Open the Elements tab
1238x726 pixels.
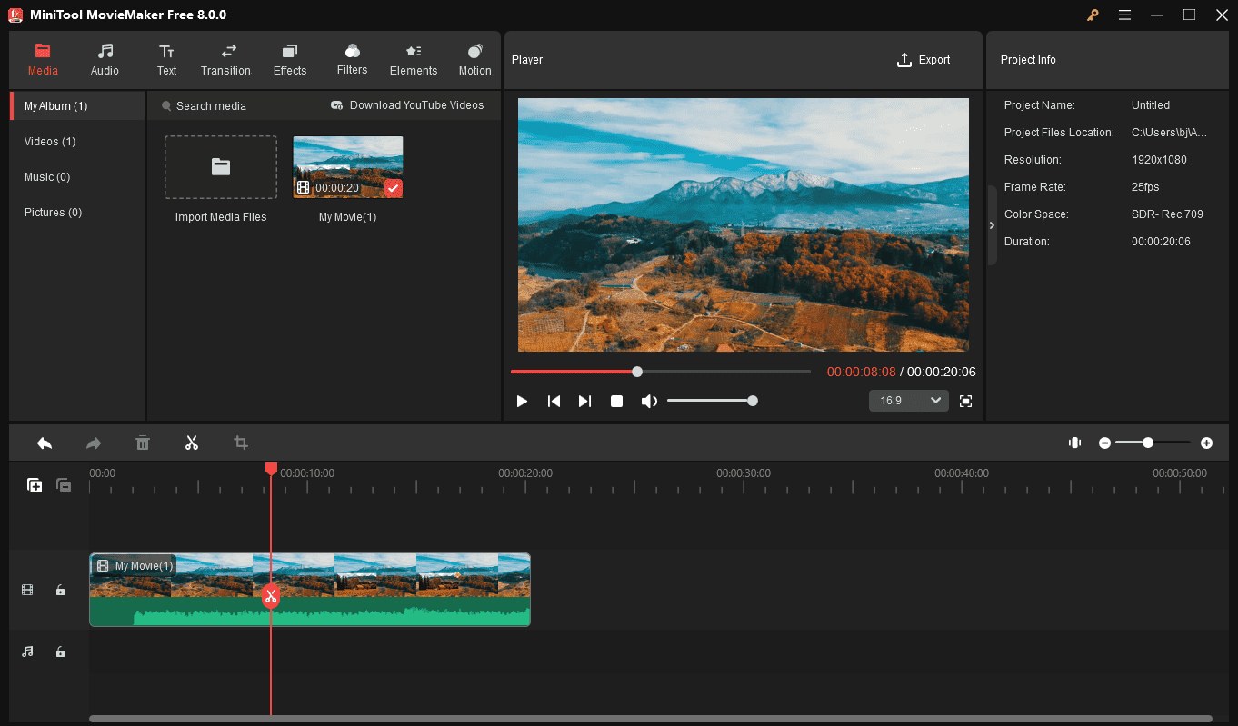click(414, 60)
